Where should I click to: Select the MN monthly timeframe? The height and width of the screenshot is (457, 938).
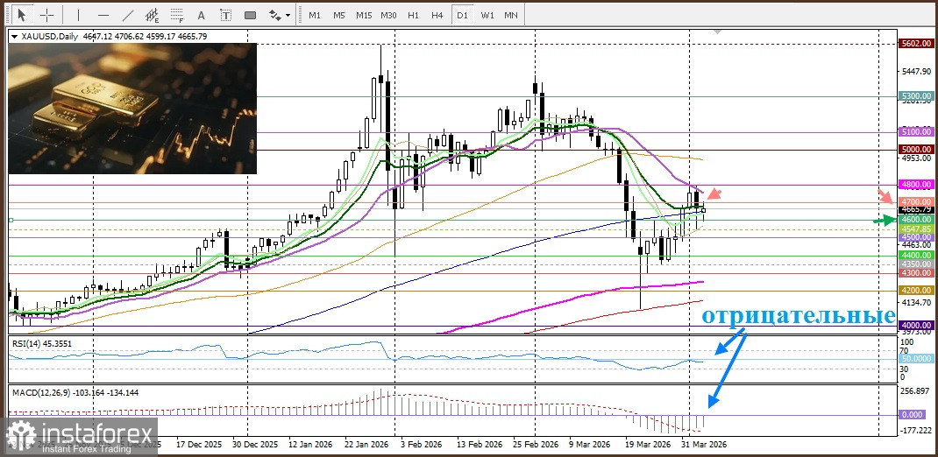coord(510,15)
